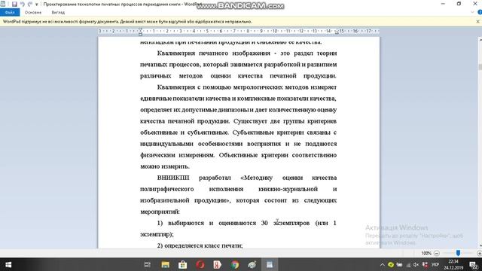
Task: Click the 100% zoom level label
Action: [x=426, y=253]
